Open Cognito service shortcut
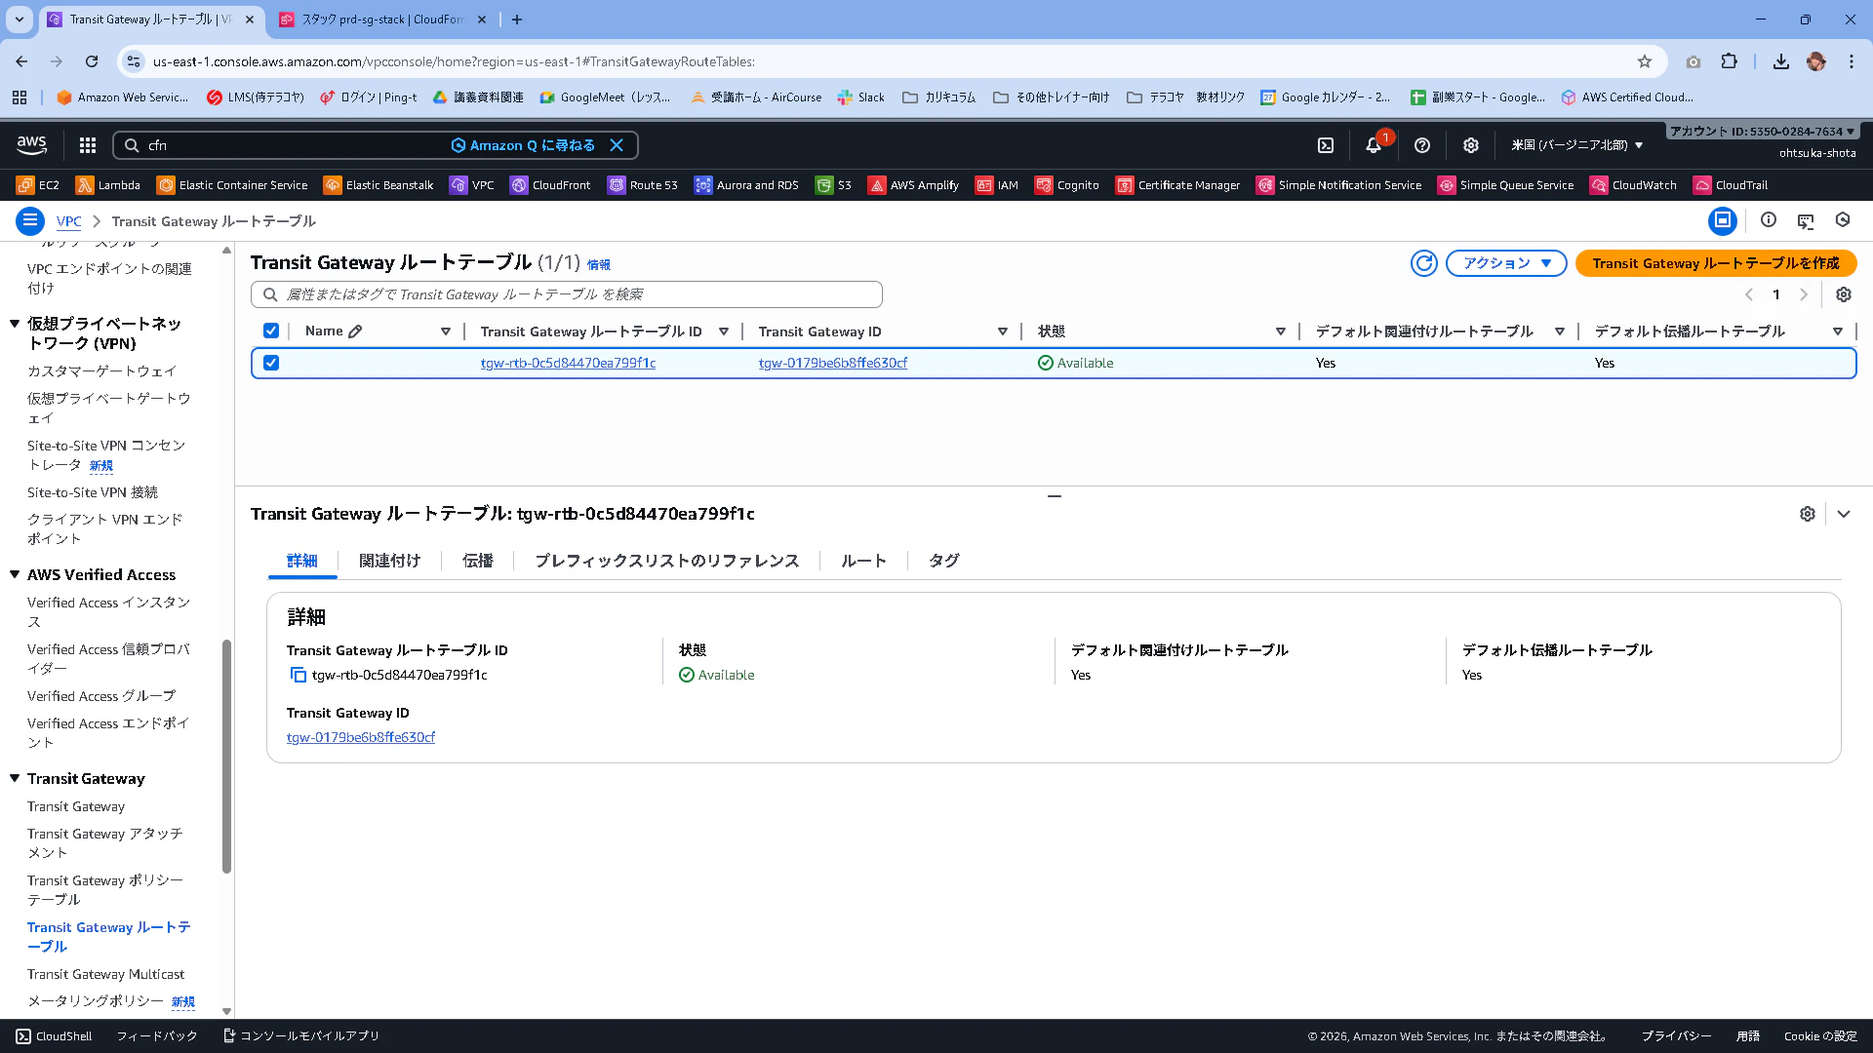 [x=1067, y=185]
